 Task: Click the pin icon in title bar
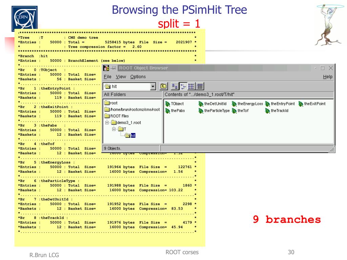click(113, 68)
